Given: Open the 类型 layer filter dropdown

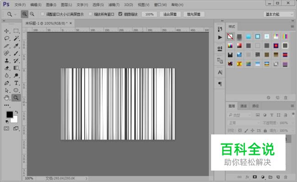Looking at the screenshot, I should tap(239, 115).
